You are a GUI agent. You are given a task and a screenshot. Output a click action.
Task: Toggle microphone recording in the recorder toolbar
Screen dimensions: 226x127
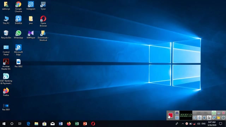tap(200, 117)
